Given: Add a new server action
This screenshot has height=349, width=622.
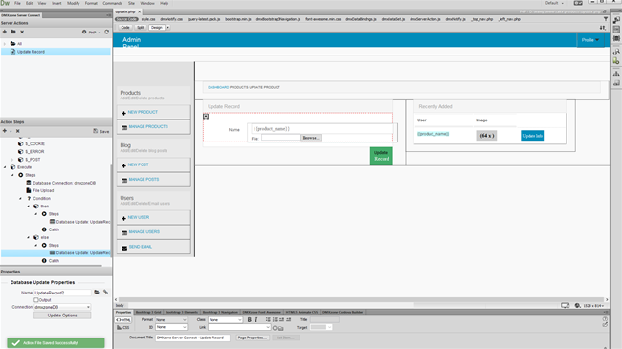Looking at the screenshot, I should 5,32.
